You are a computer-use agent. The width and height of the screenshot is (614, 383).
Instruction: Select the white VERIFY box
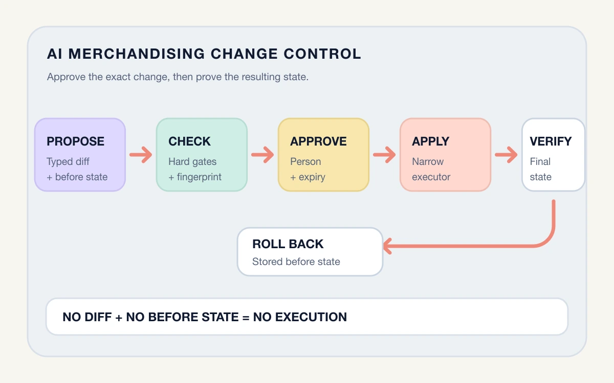click(x=553, y=155)
